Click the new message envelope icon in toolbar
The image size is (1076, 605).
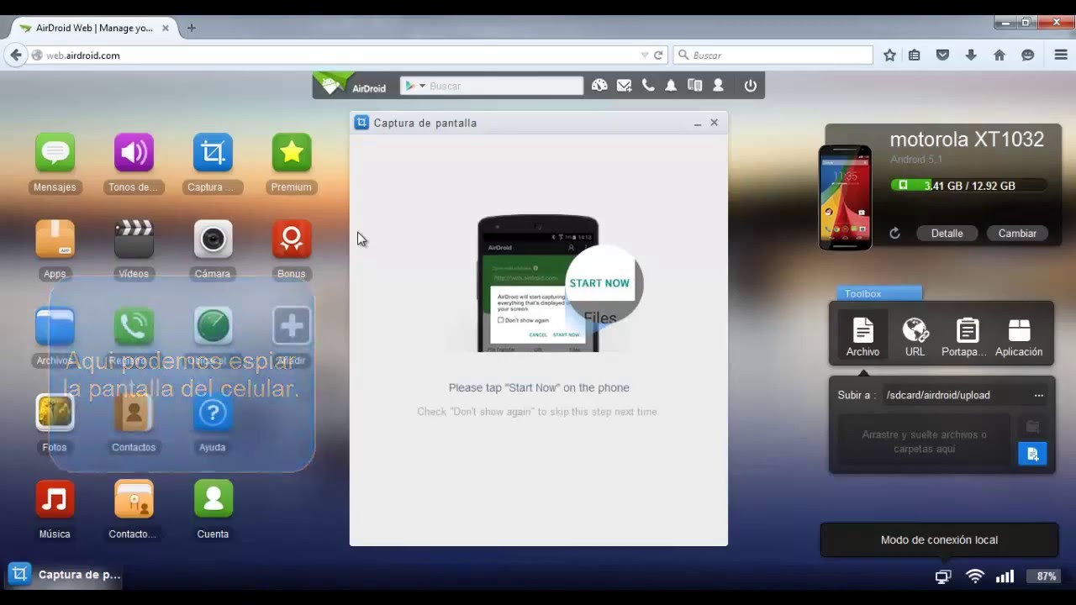pyautogui.click(x=624, y=86)
